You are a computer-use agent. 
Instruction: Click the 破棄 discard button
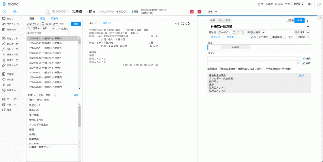click(213, 20)
